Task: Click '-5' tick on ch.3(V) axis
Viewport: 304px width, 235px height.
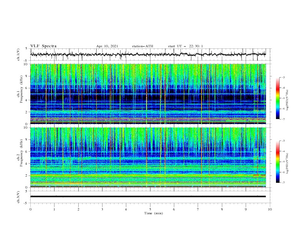Action: (26, 203)
